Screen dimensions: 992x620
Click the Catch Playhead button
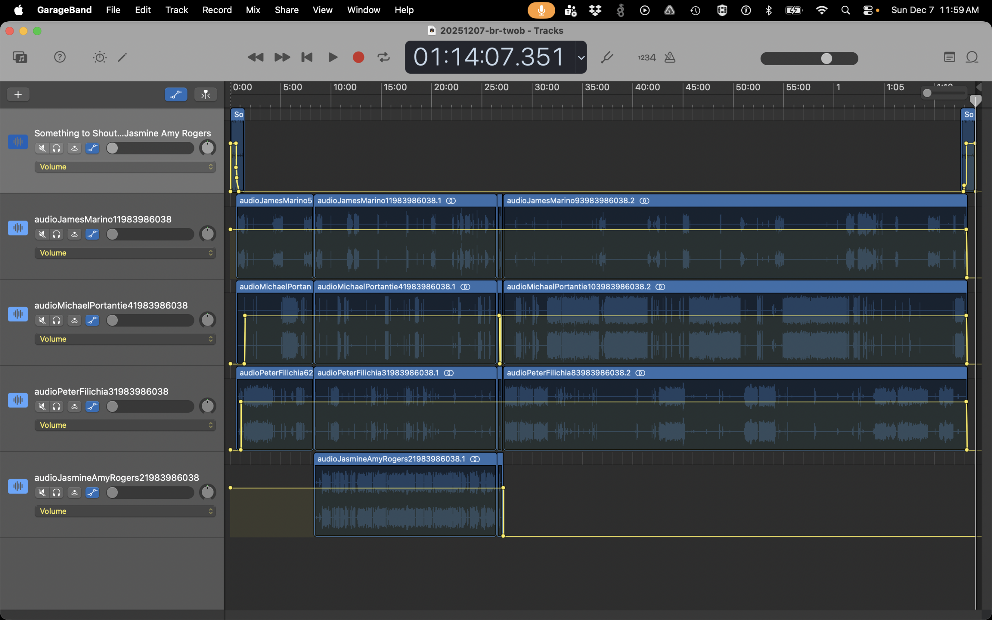pos(205,95)
